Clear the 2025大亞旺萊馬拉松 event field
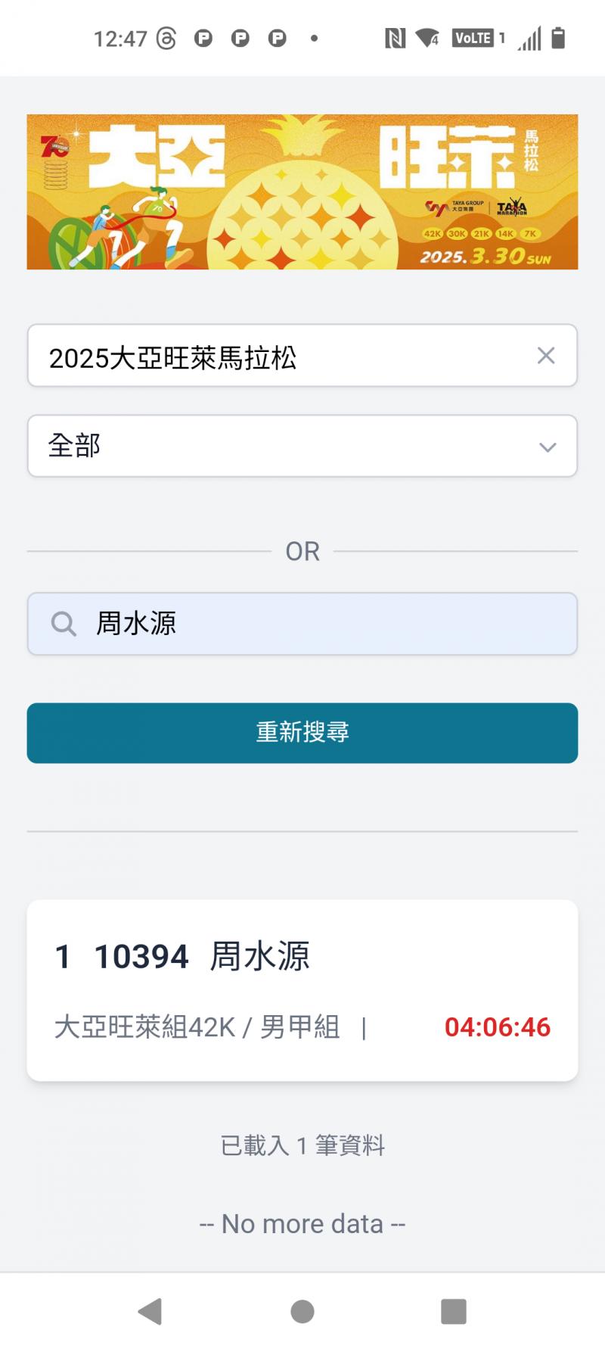 tap(546, 356)
